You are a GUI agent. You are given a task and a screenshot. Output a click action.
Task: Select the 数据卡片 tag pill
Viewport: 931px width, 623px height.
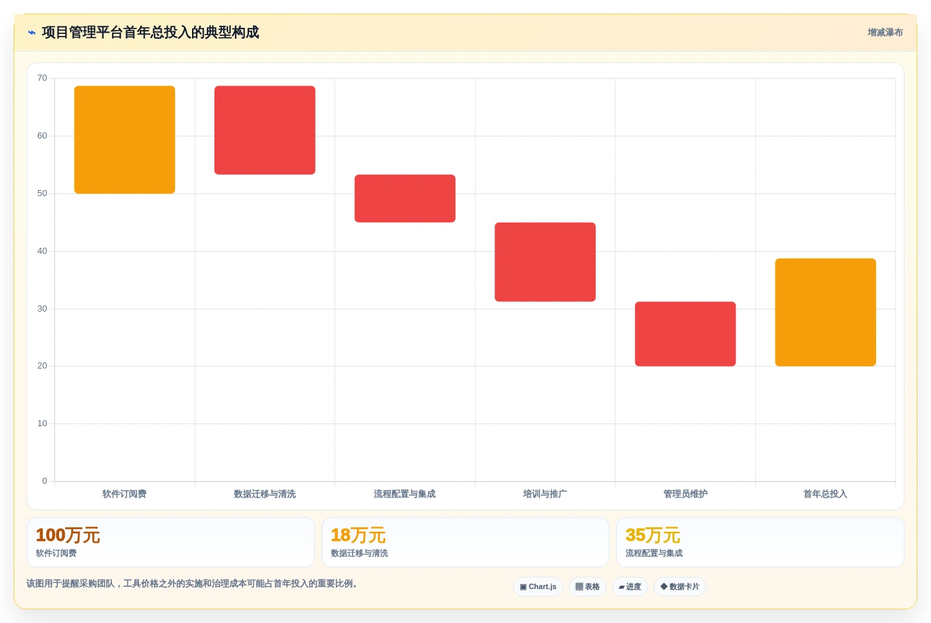(680, 586)
